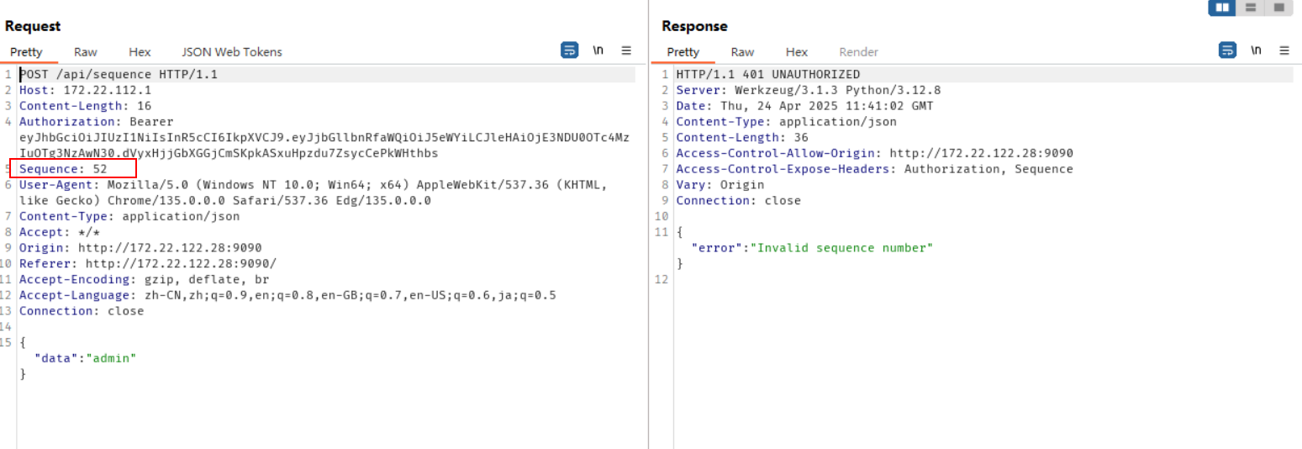Screen dimensions: 1302x449
Task: Open Response pane options menu
Action: click(1284, 50)
